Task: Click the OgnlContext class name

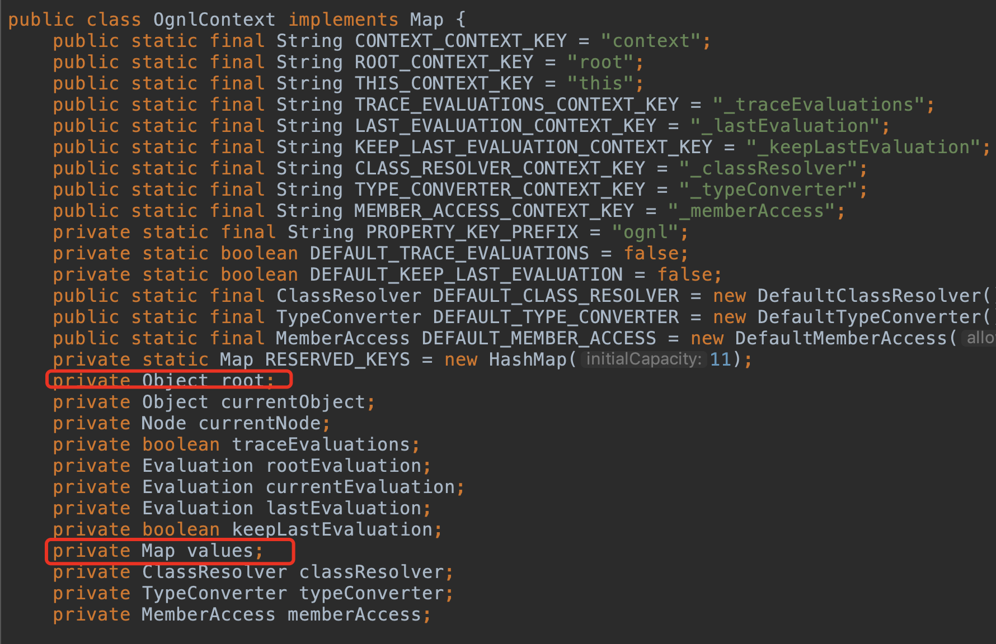Action: pos(214,20)
